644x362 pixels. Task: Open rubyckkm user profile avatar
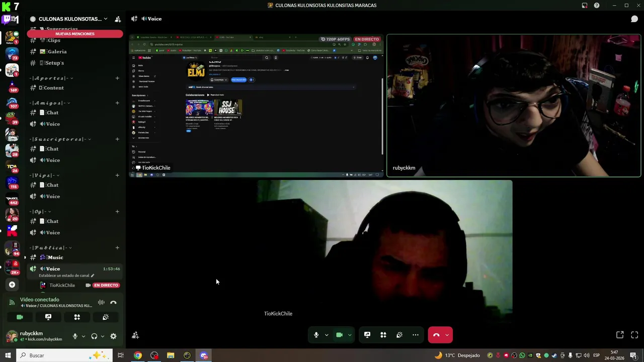(12, 336)
